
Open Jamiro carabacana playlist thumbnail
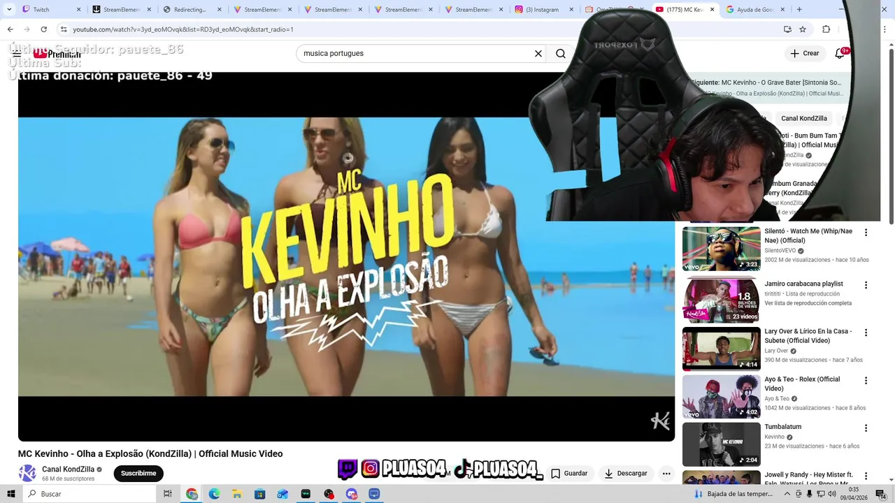[x=721, y=300]
